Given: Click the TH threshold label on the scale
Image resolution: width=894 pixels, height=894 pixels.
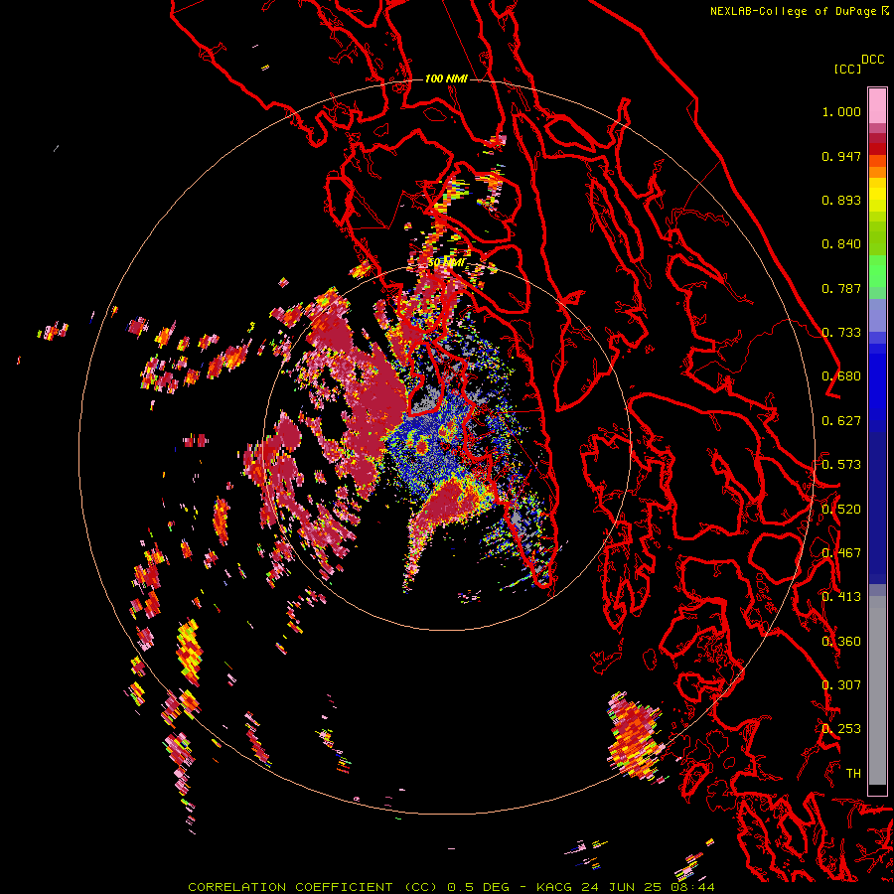Looking at the screenshot, I should click(853, 774).
